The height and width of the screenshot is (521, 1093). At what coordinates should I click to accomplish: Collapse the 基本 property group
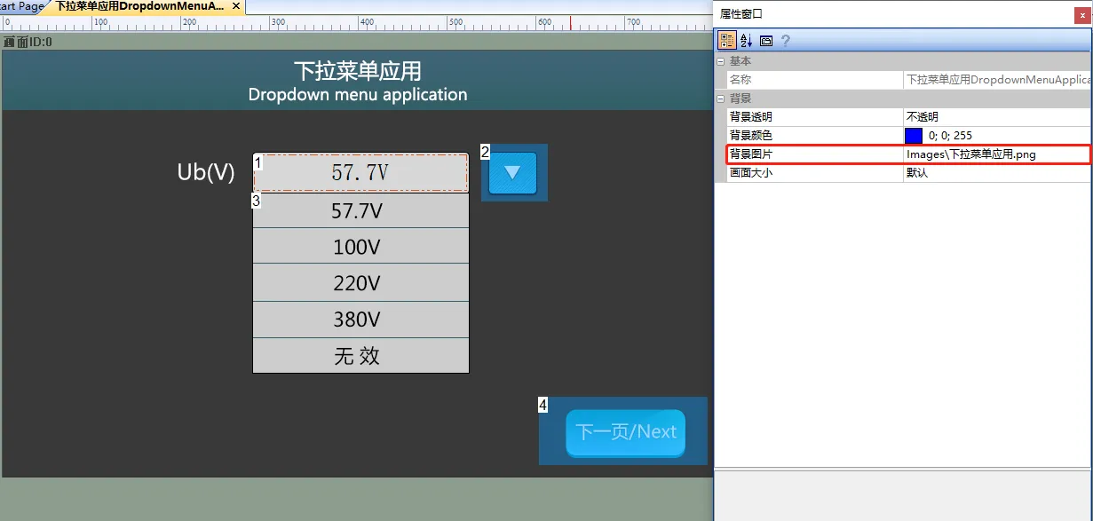tap(720, 61)
